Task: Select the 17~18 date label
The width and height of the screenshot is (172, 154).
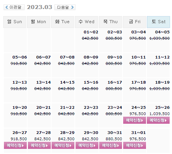Action: 139,82
